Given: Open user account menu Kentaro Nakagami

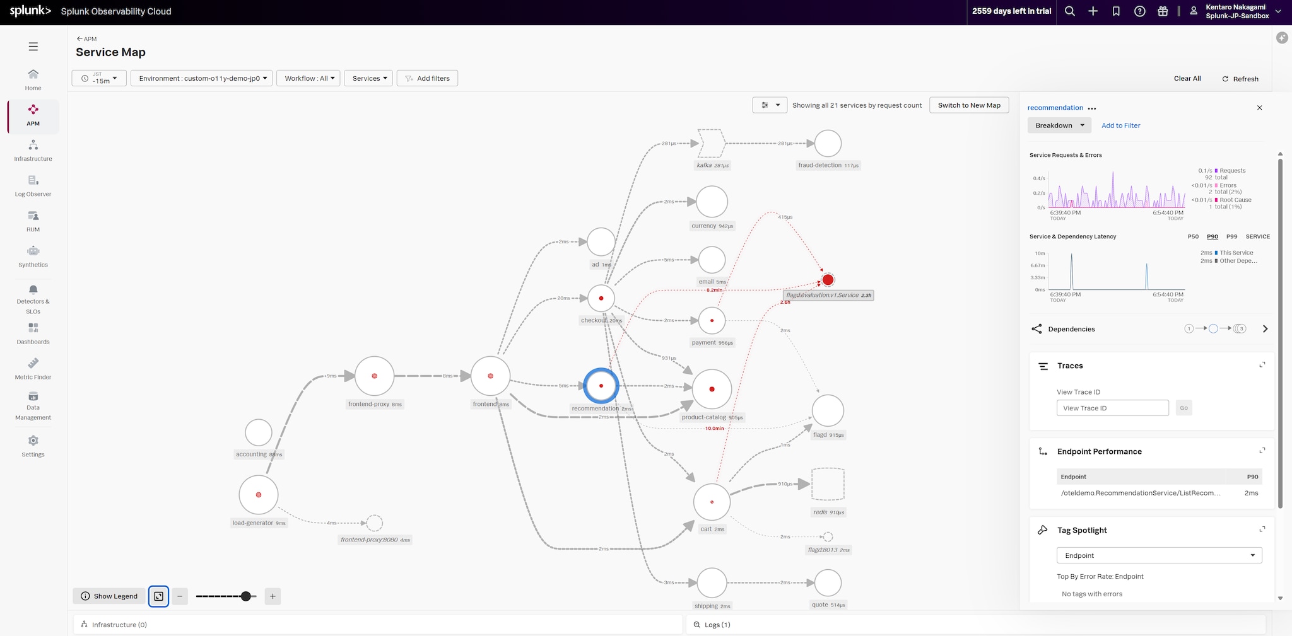Looking at the screenshot, I should [x=1235, y=11].
